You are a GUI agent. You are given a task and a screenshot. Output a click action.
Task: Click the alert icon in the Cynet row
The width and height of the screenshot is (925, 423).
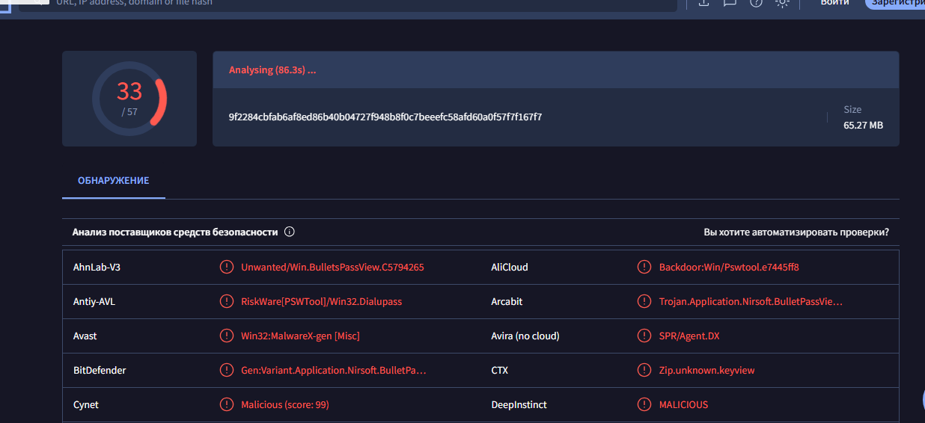[226, 404]
